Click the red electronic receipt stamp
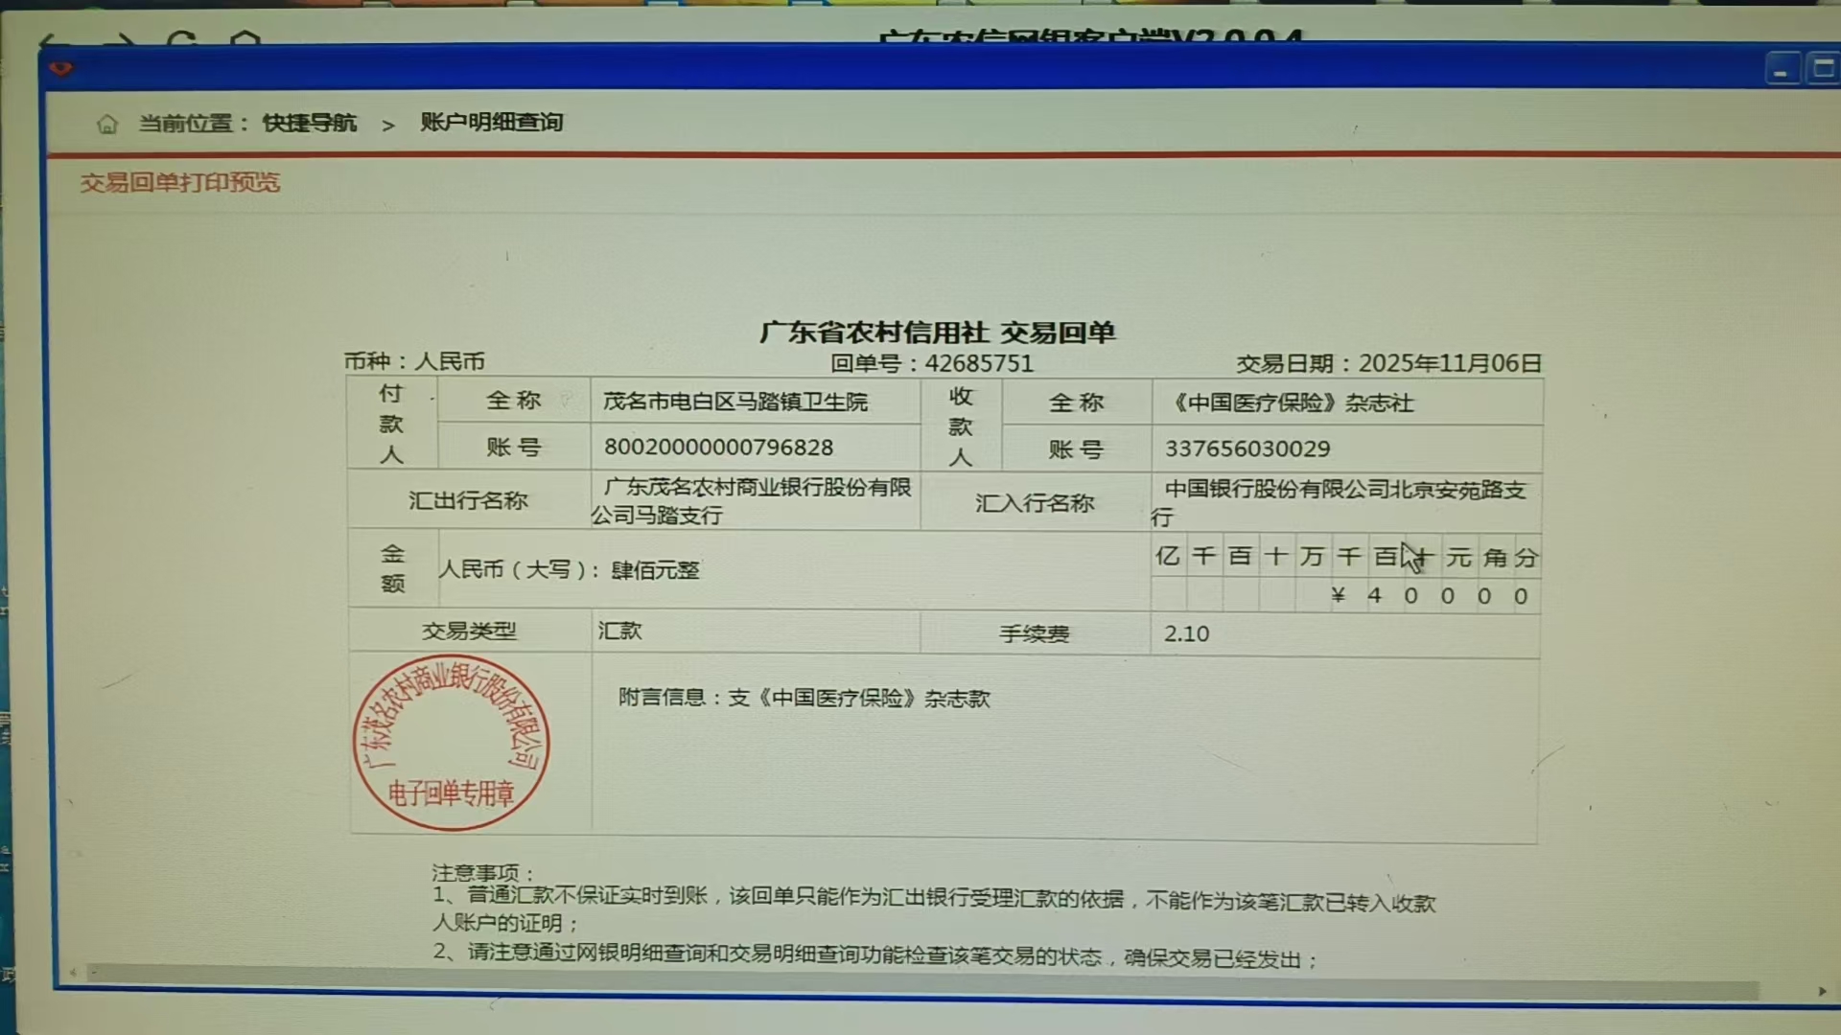Image resolution: width=1841 pixels, height=1035 pixels. [451, 744]
